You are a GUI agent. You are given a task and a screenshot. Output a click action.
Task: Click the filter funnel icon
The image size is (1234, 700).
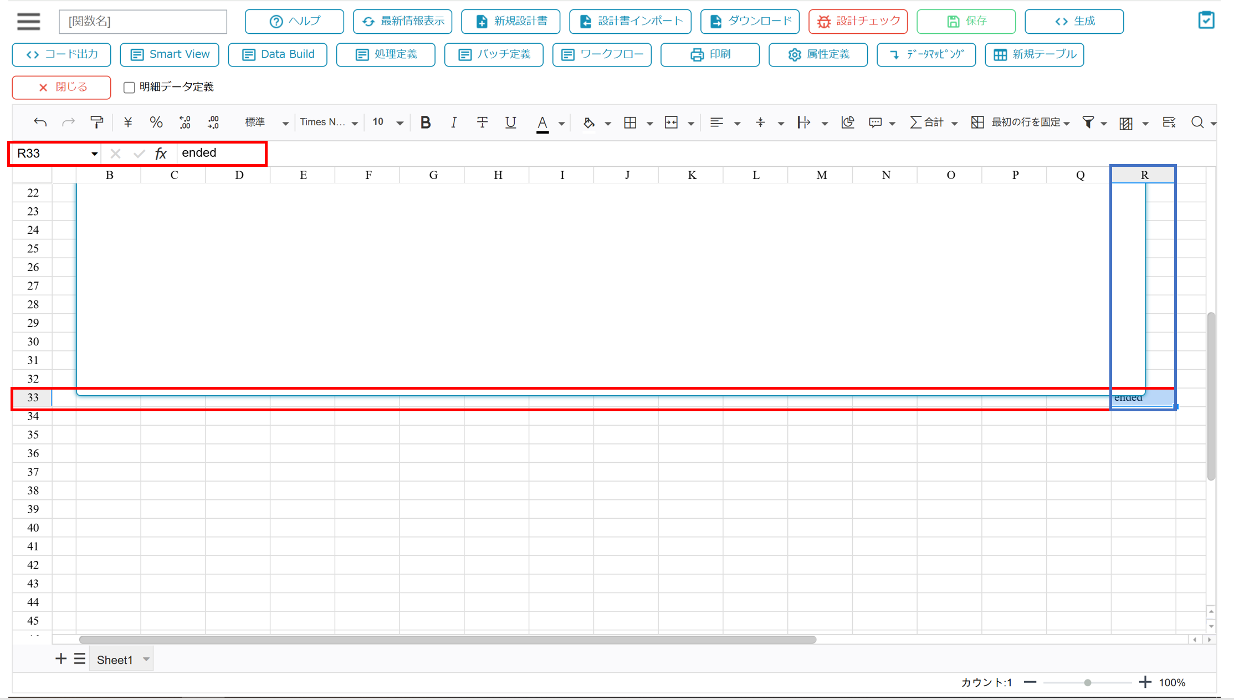click(x=1088, y=122)
